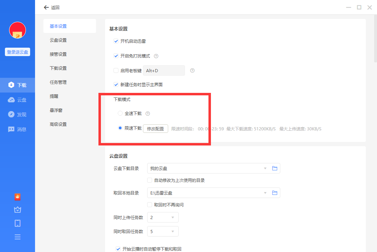377x252 pixels.
Task: Click help icon next to 开启免打扰模式
Action: pos(156,56)
